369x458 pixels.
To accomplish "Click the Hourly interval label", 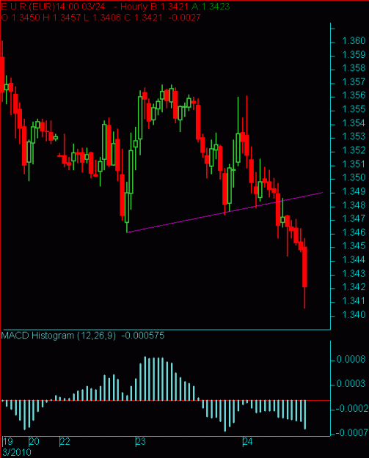I will click(134, 7).
